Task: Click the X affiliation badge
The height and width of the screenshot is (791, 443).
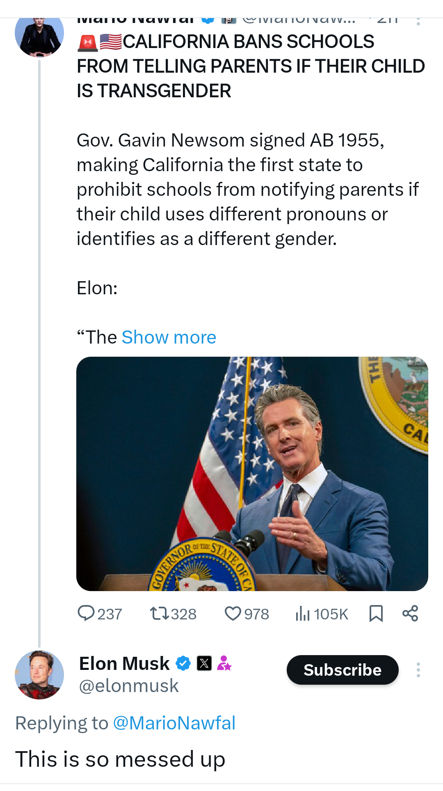Action: point(204,663)
